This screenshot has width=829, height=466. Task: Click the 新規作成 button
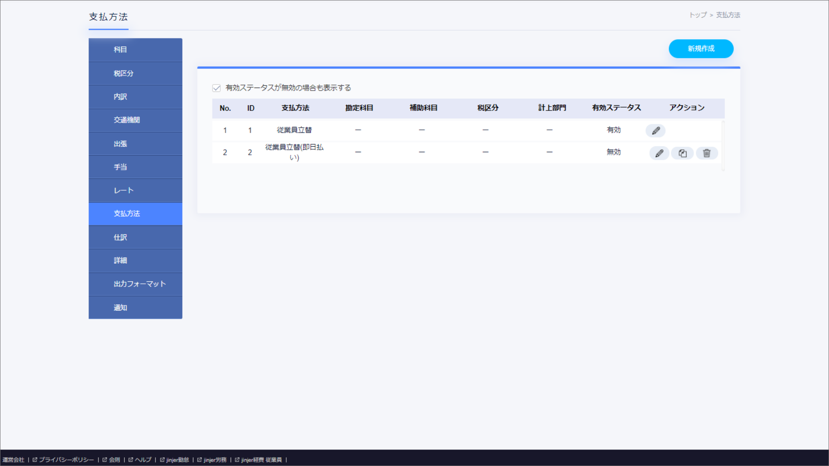tap(701, 49)
